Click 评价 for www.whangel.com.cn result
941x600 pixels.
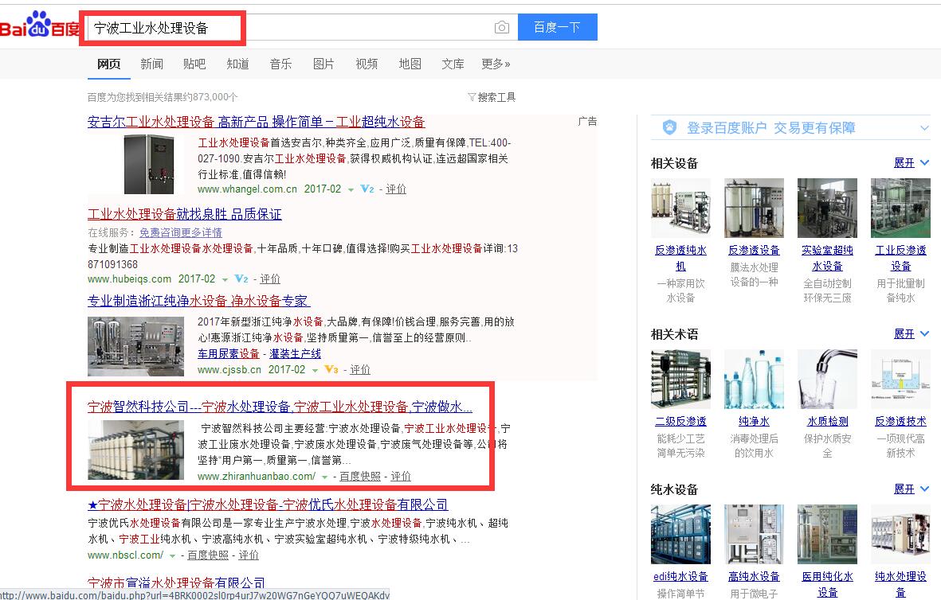[x=395, y=189]
